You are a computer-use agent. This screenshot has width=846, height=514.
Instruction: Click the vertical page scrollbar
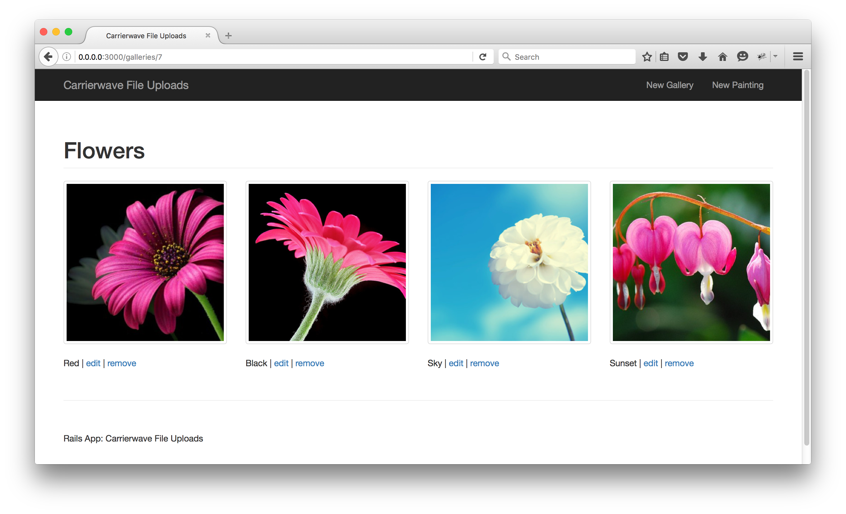point(806,257)
